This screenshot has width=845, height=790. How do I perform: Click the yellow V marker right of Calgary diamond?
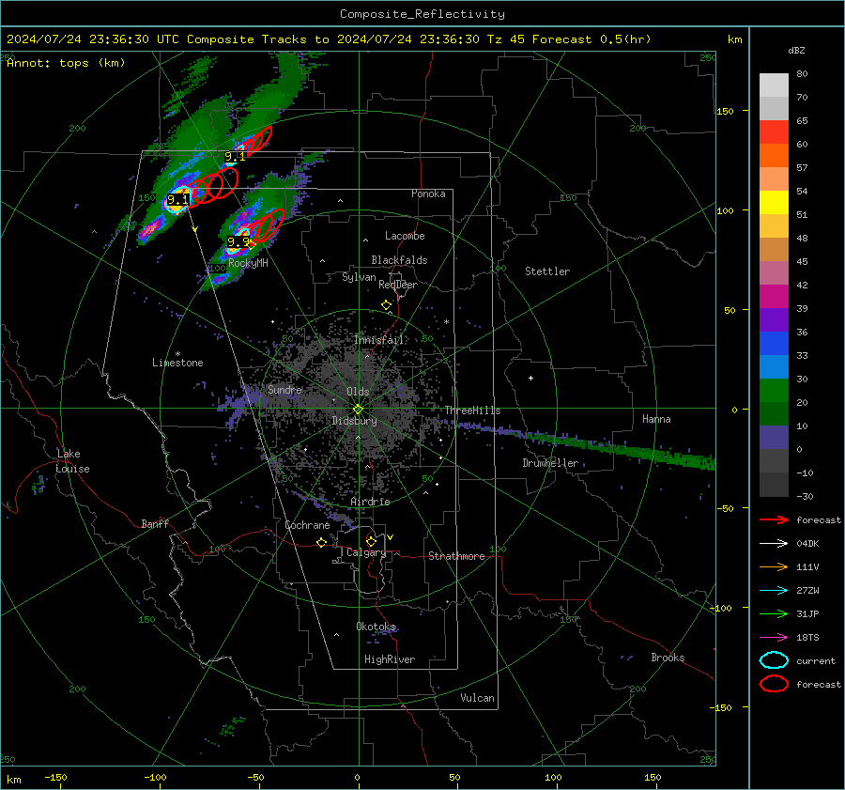(x=390, y=537)
